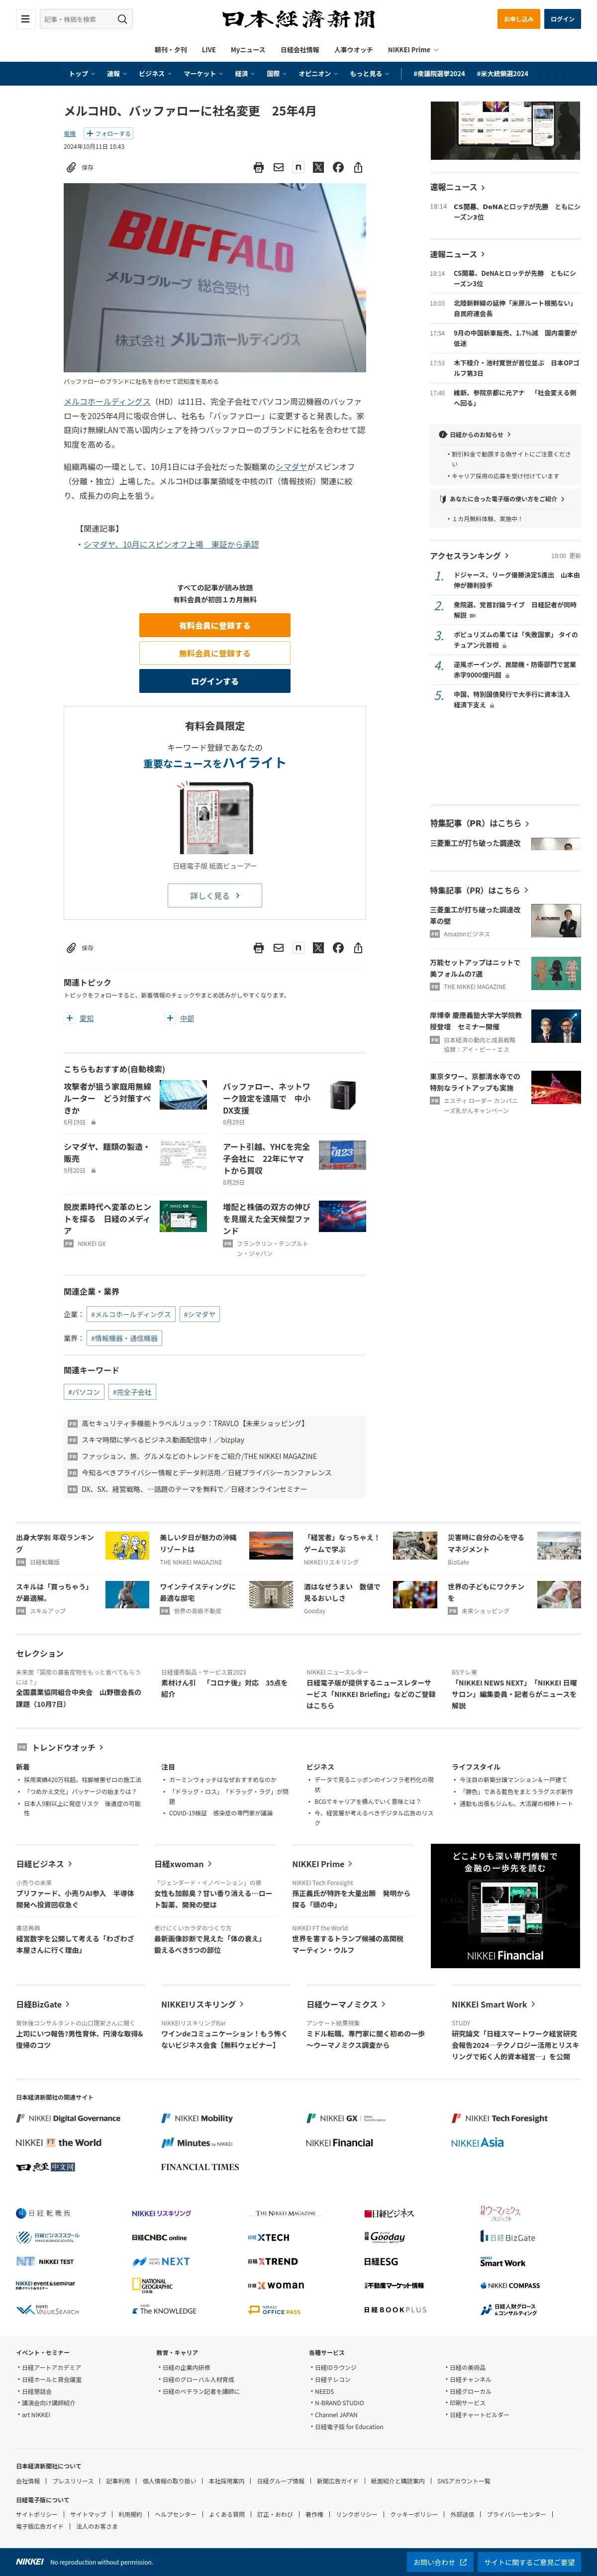Screen dimensions: 597x2576
Task: Open 日経会社情報 menu item
Action: click(x=300, y=50)
